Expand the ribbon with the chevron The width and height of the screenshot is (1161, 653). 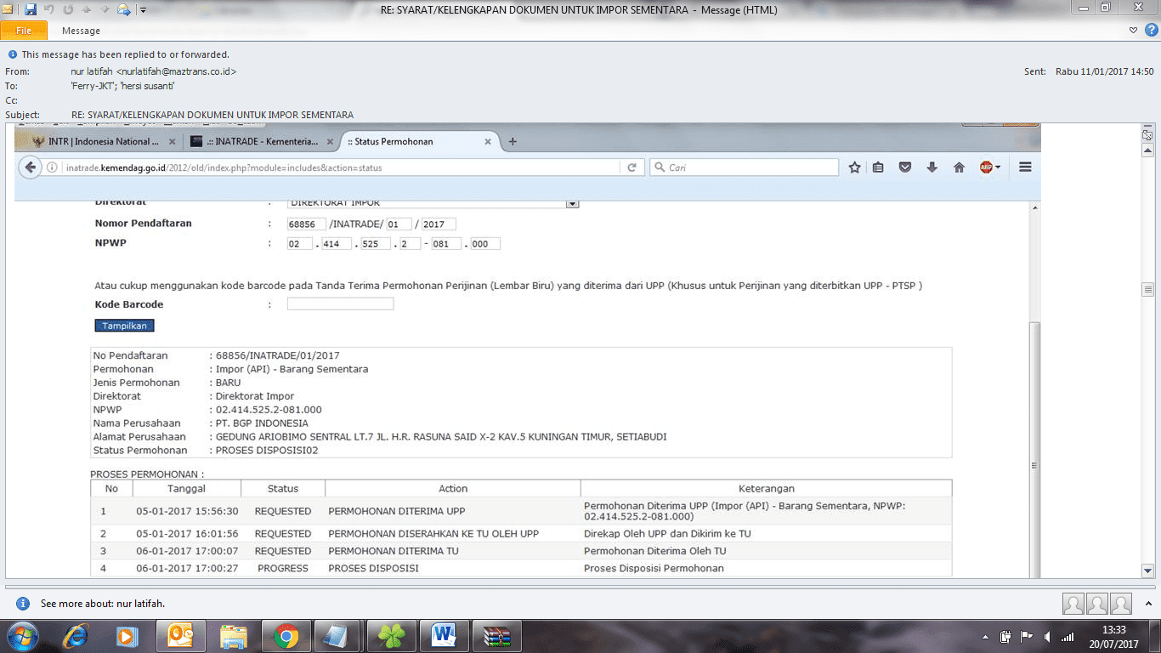1133,31
